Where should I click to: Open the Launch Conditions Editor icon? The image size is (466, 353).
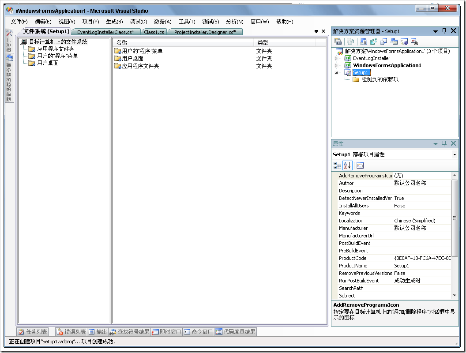[x=414, y=41]
